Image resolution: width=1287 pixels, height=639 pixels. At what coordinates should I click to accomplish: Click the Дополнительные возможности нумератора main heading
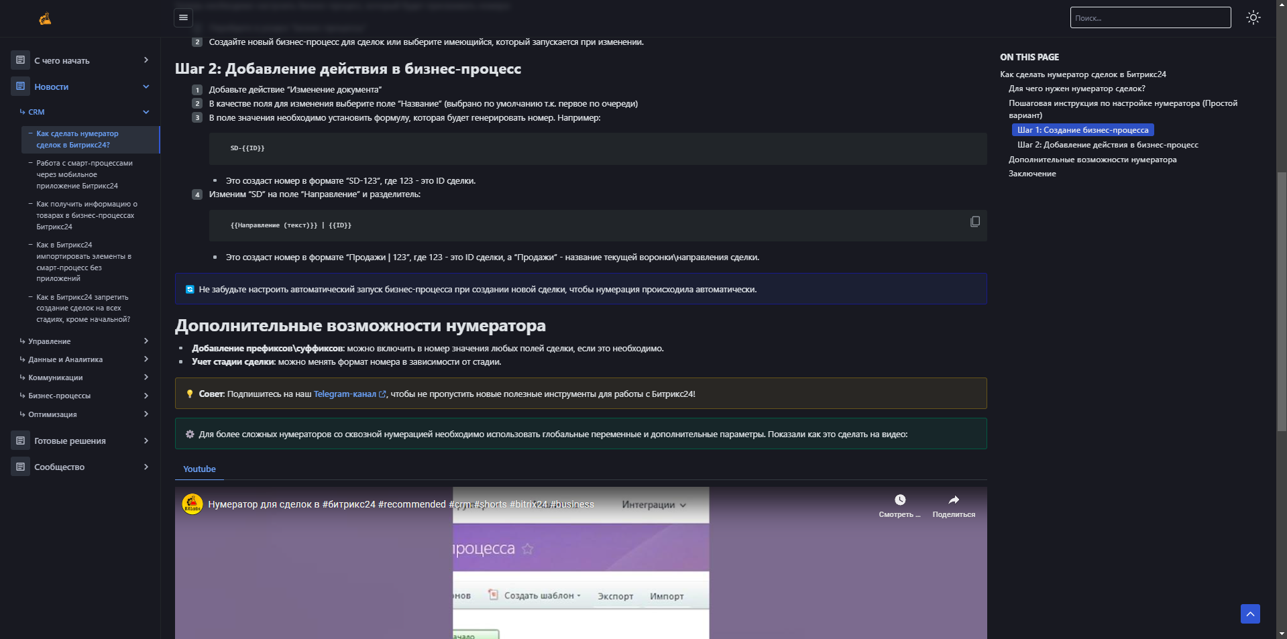point(360,326)
